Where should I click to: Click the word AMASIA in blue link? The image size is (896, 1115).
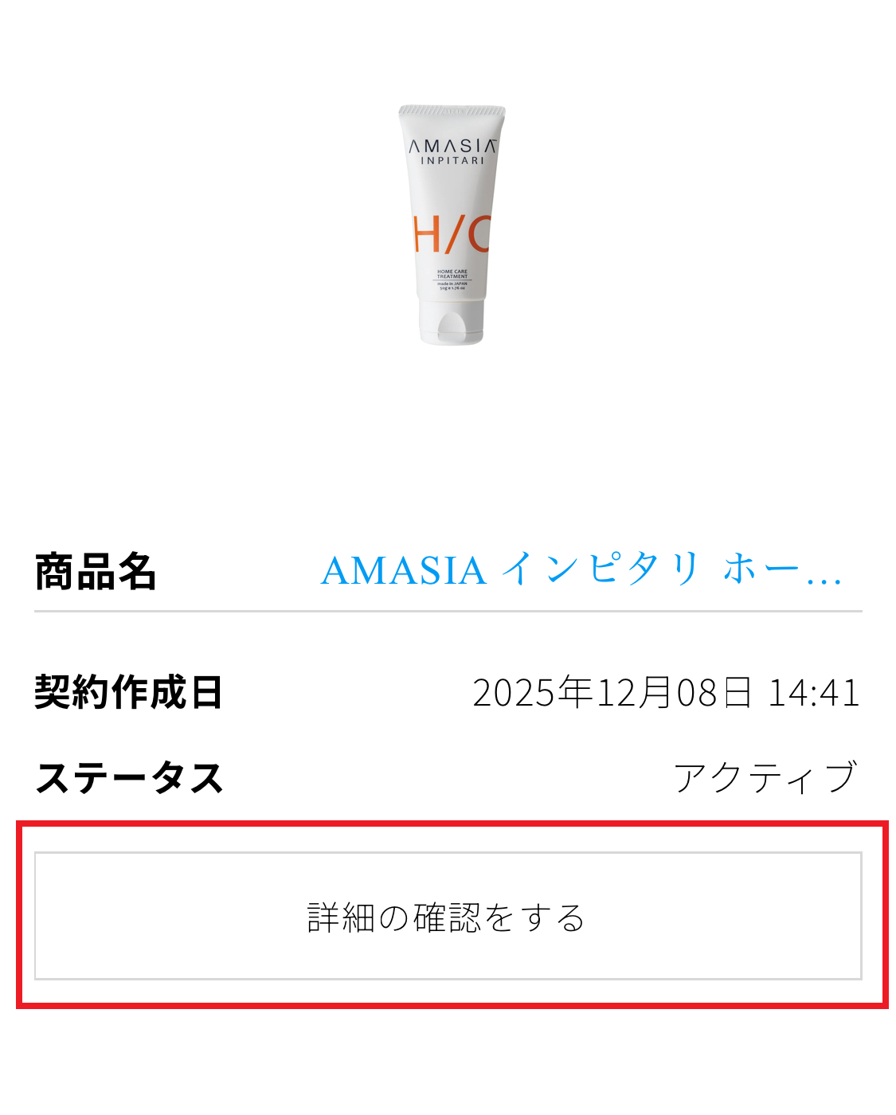click(404, 571)
